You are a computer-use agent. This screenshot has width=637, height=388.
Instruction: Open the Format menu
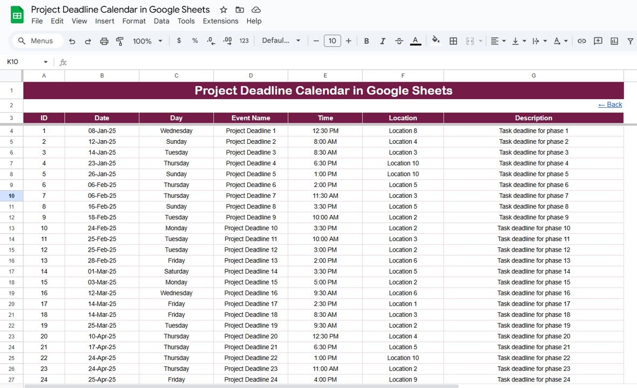134,21
